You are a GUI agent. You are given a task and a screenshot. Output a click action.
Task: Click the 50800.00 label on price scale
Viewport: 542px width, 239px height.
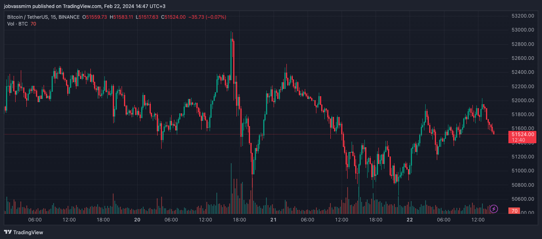pyautogui.click(x=523, y=185)
